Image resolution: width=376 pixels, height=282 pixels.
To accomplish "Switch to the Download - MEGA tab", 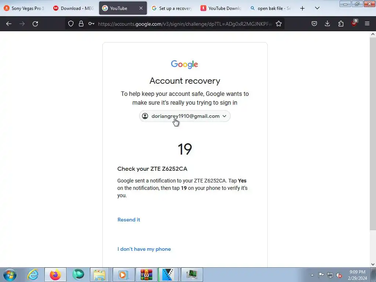I will (74, 8).
